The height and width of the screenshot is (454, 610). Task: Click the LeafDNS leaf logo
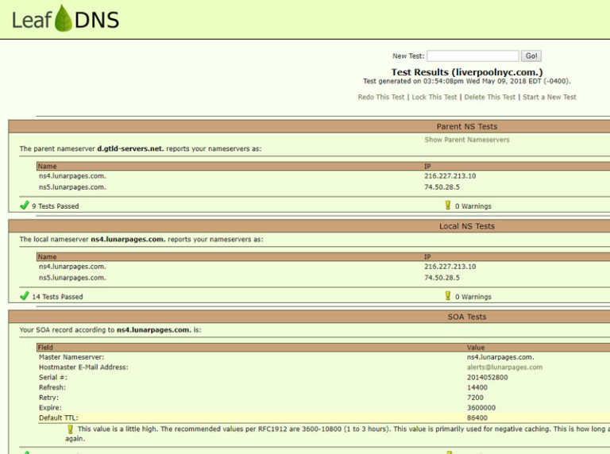[x=64, y=17]
